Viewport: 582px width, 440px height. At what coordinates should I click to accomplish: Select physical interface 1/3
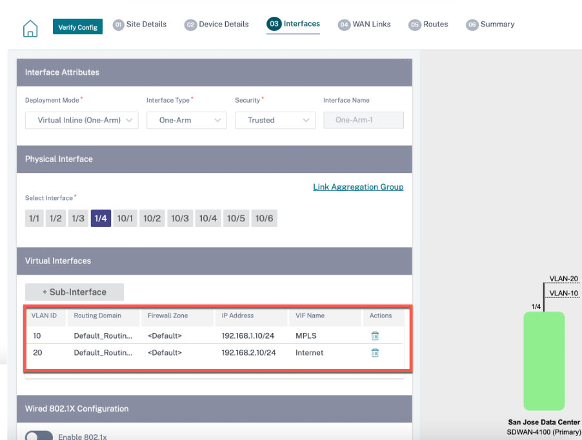78,218
